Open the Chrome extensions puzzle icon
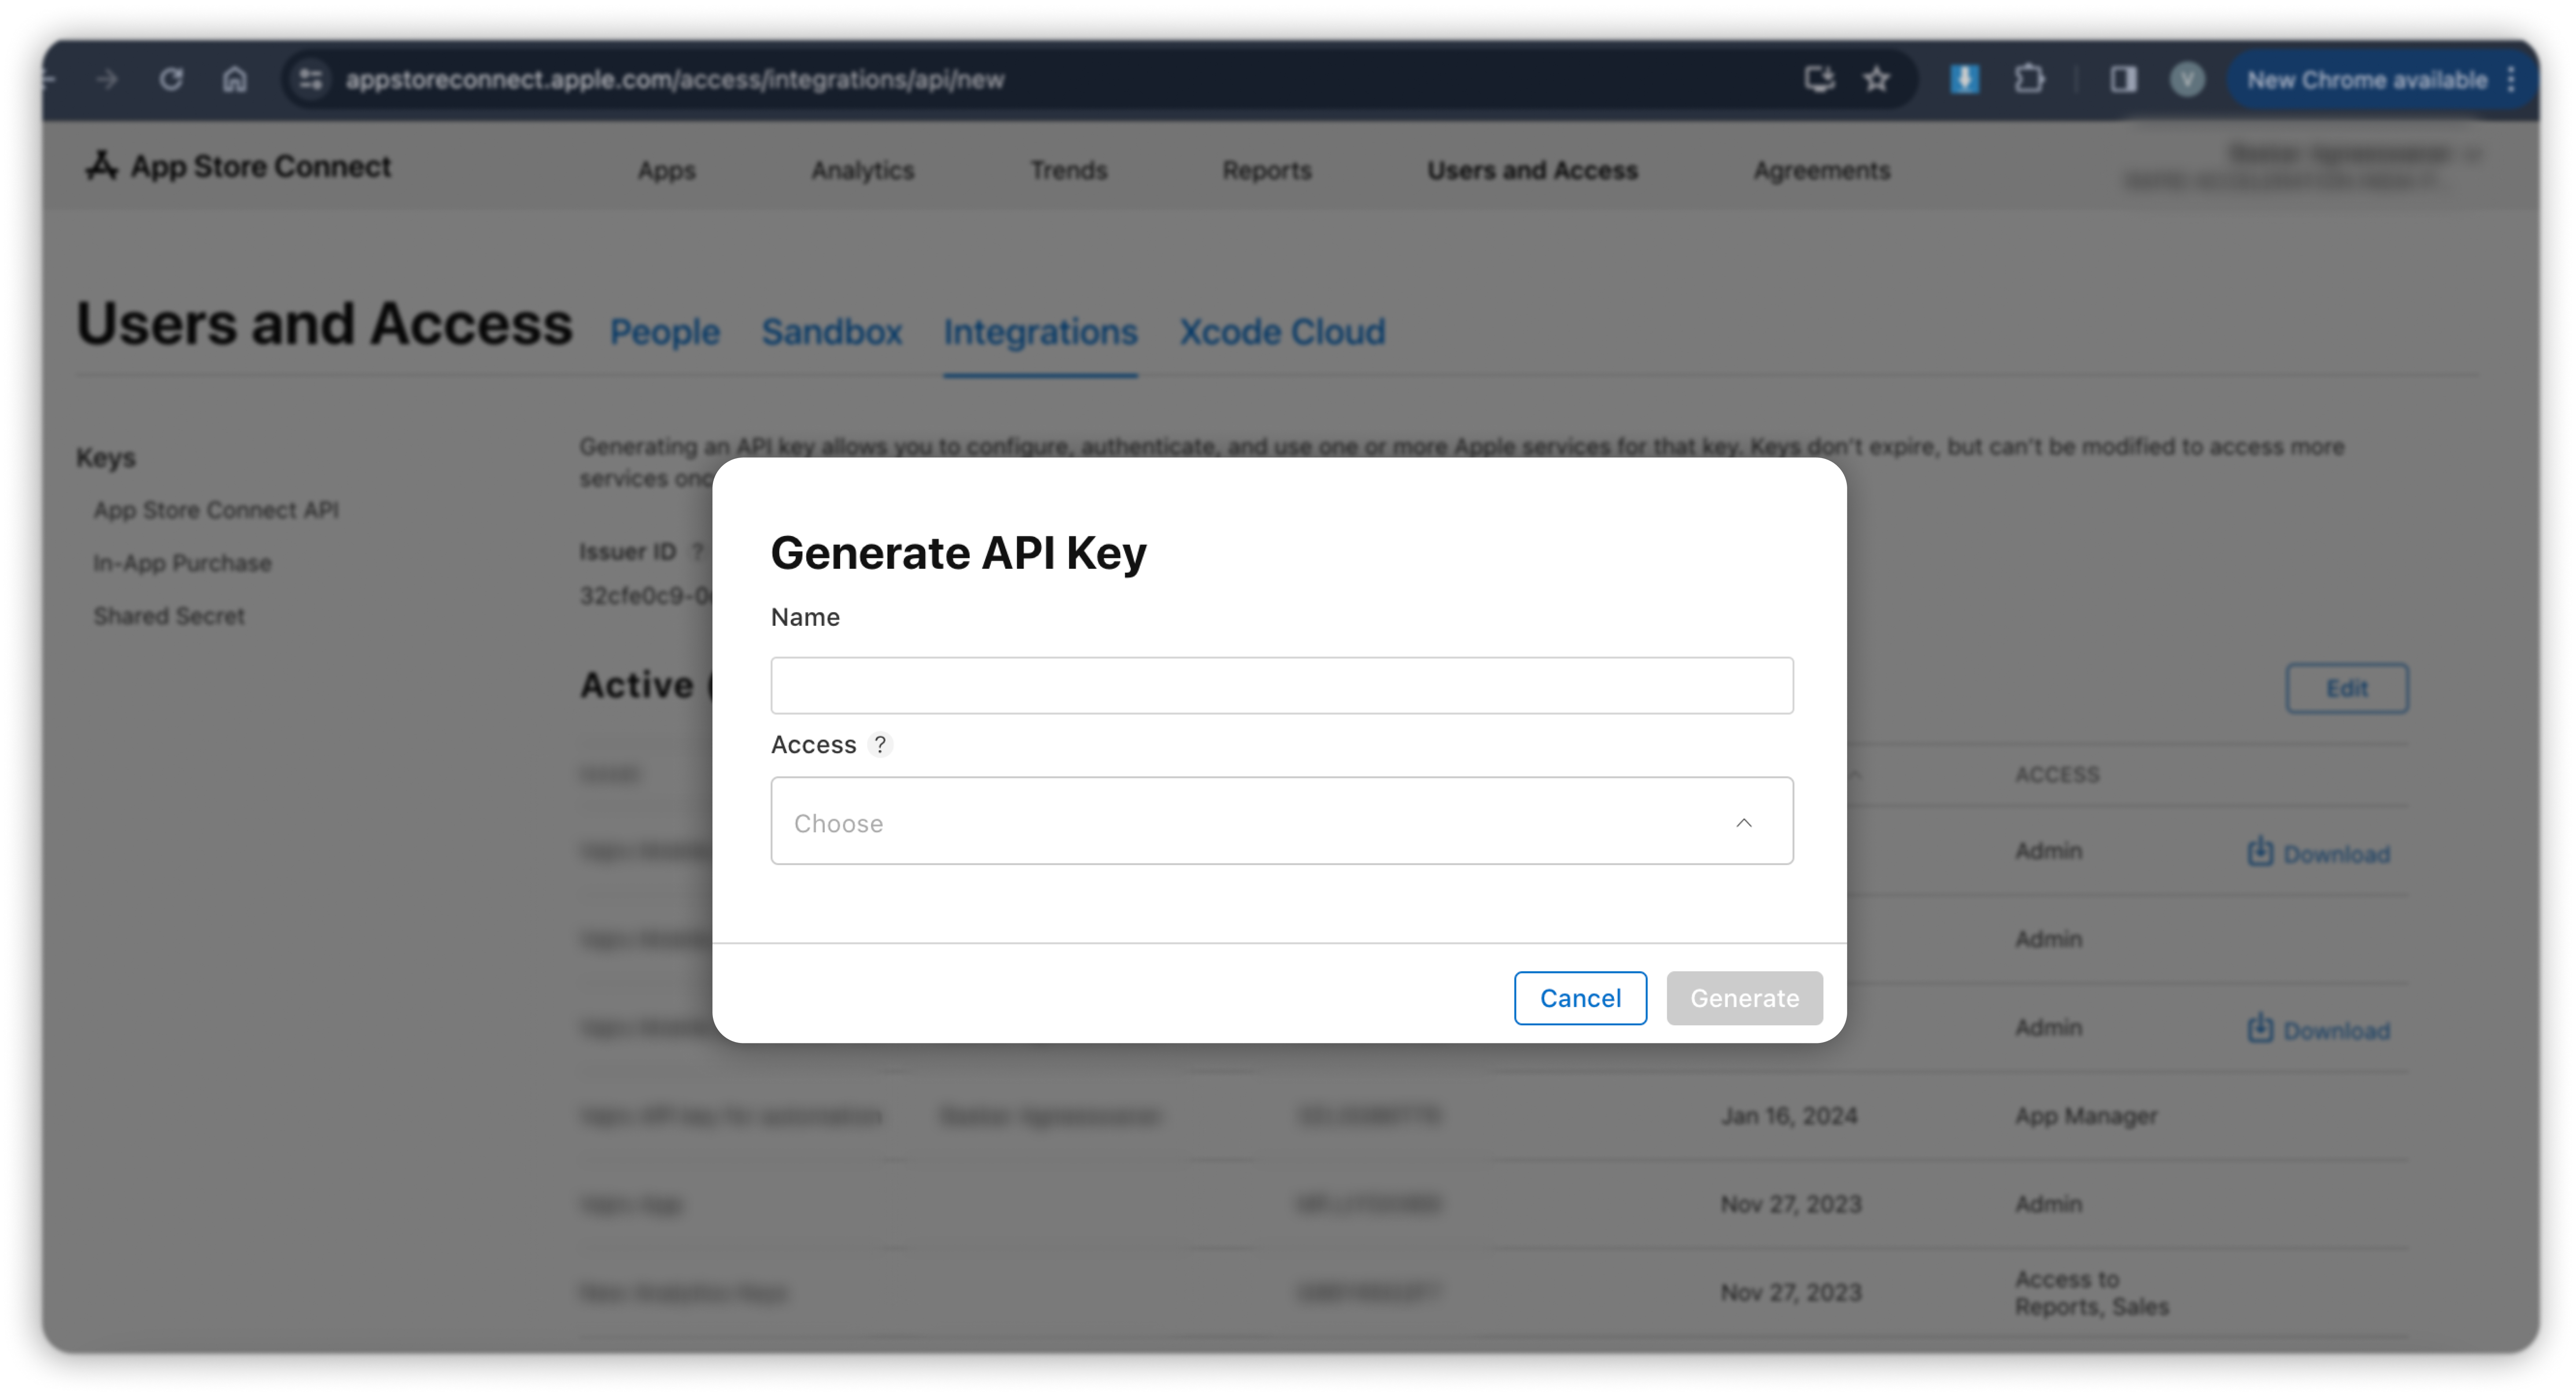This screenshot has height=1395, width=2576. click(2028, 79)
